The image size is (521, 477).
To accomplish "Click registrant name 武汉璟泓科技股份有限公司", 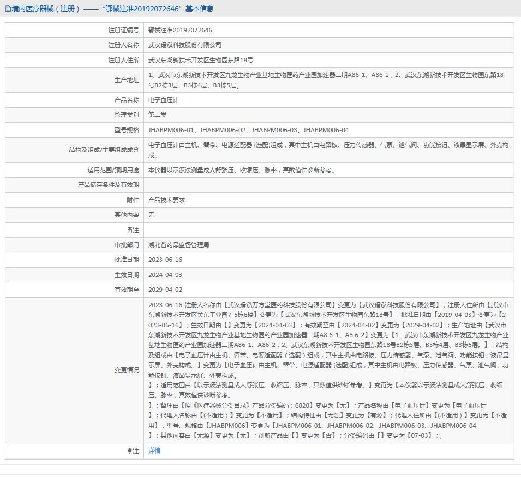I will click(x=185, y=45).
